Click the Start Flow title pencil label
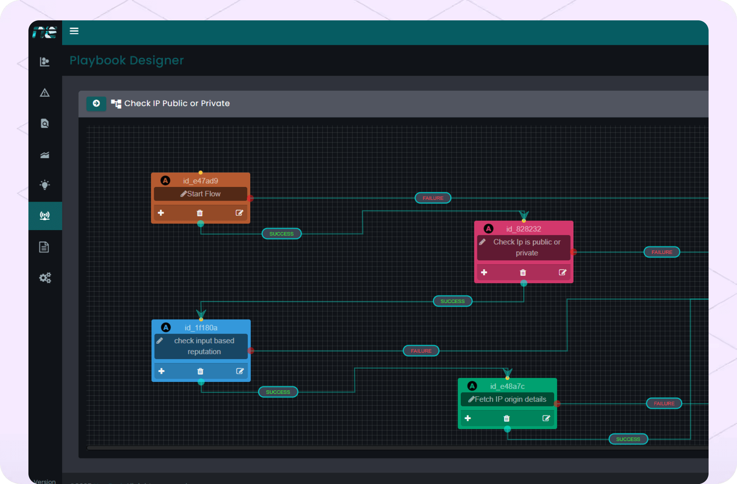The image size is (737, 484). (x=200, y=194)
